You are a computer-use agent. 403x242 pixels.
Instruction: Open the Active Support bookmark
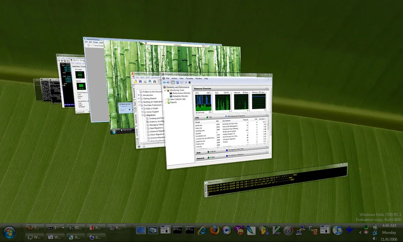click(x=152, y=112)
